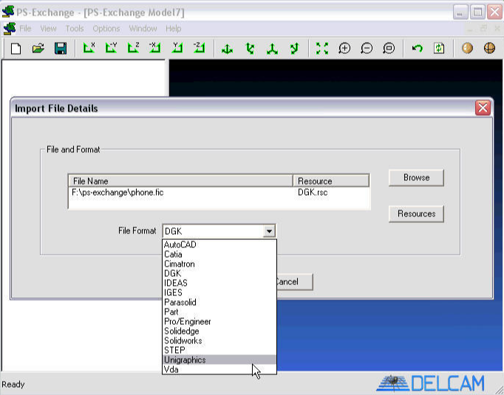Choose Solidworks from the format list
504x395 pixels.
[x=219, y=340]
